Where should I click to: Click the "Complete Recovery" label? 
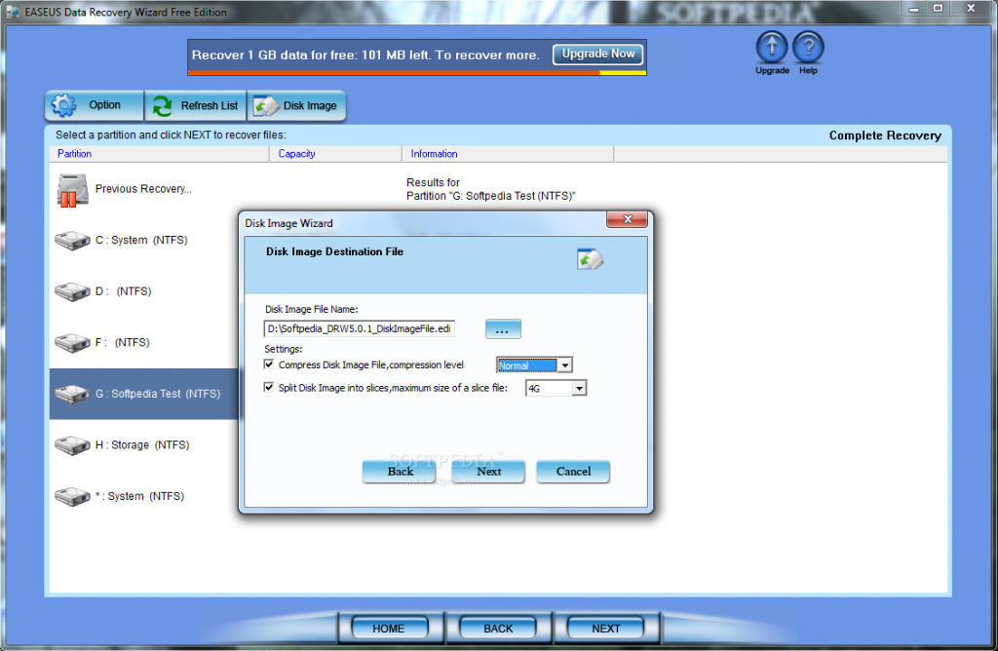(885, 135)
